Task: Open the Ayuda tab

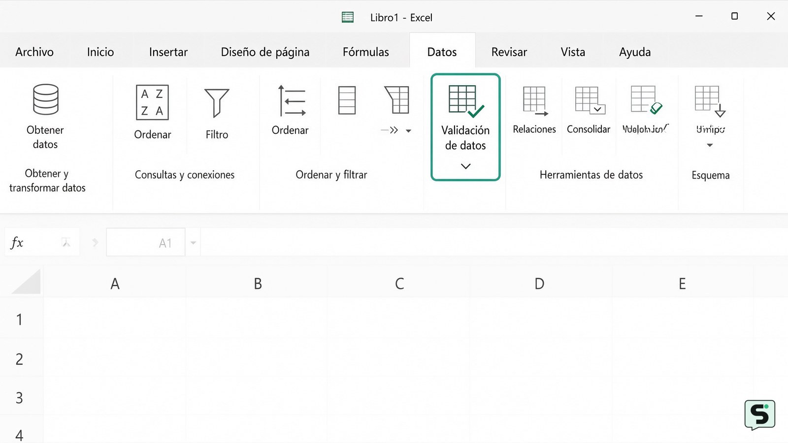Action: [x=635, y=52]
